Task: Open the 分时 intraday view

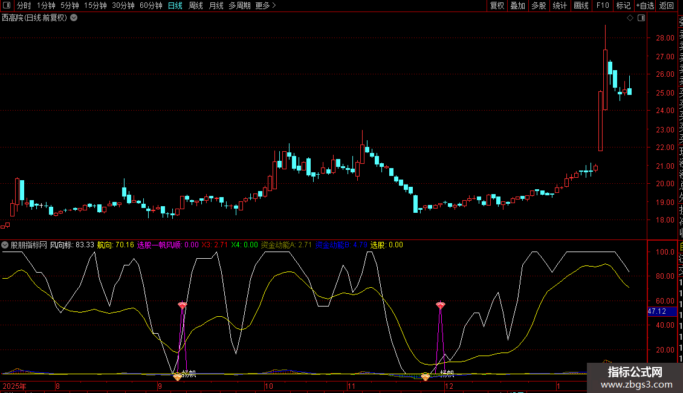Action: point(24,5)
